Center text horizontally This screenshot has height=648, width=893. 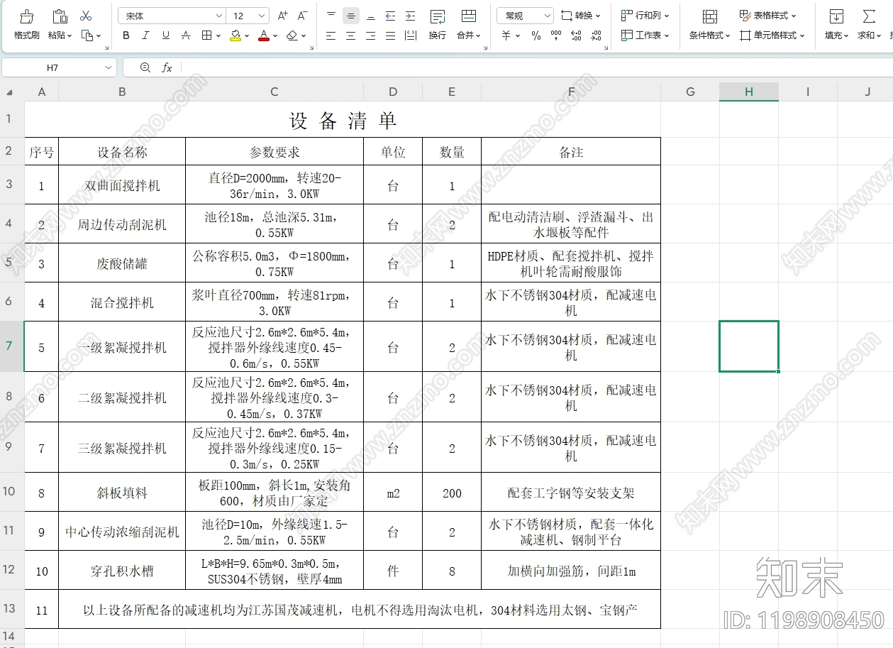coord(350,35)
